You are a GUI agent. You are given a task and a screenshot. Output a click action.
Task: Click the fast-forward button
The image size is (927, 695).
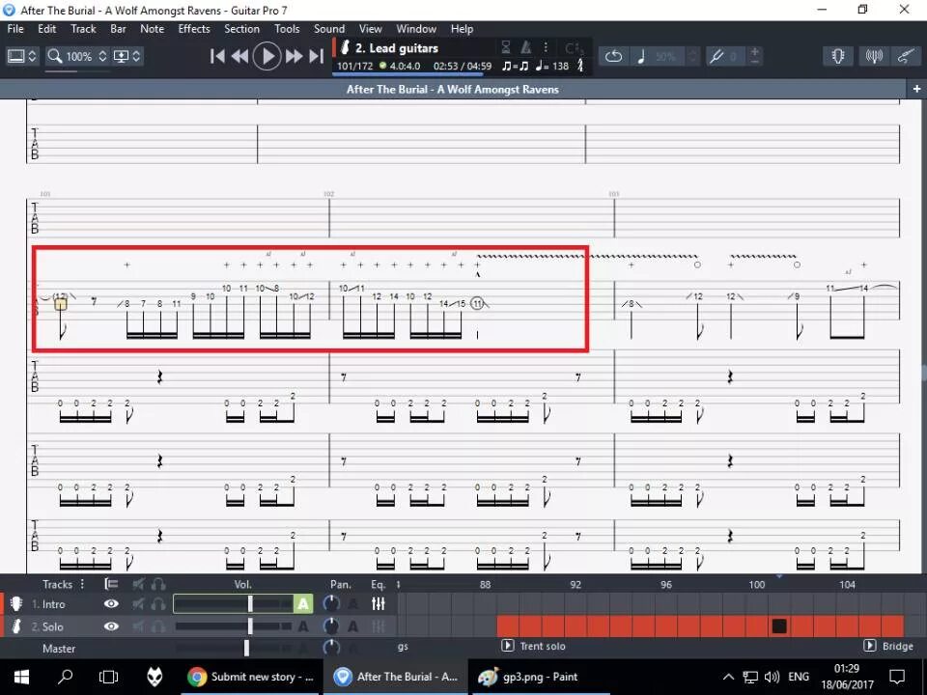click(294, 56)
